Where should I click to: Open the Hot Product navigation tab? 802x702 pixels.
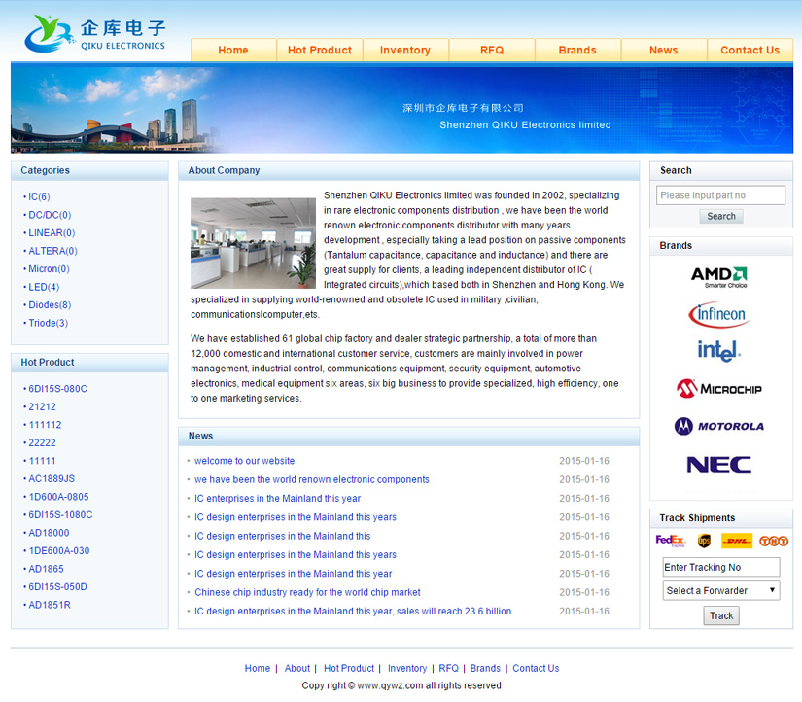click(x=320, y=51)
